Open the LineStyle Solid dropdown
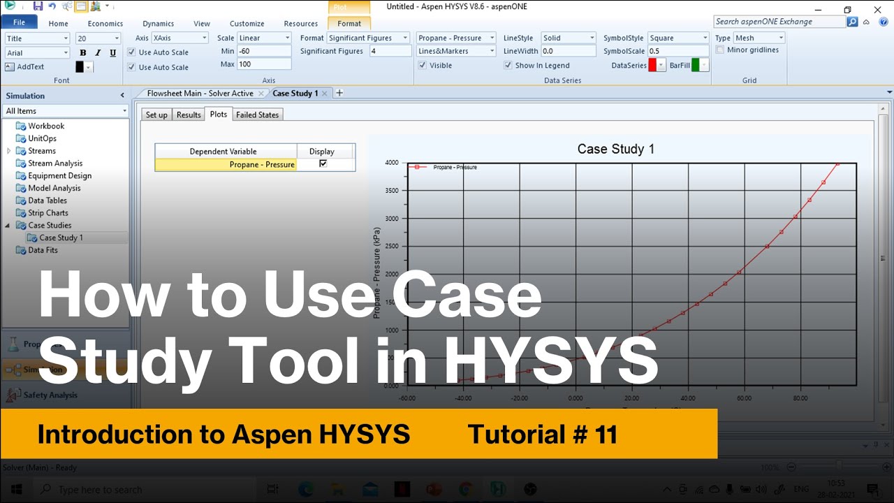 click(592, 38)
